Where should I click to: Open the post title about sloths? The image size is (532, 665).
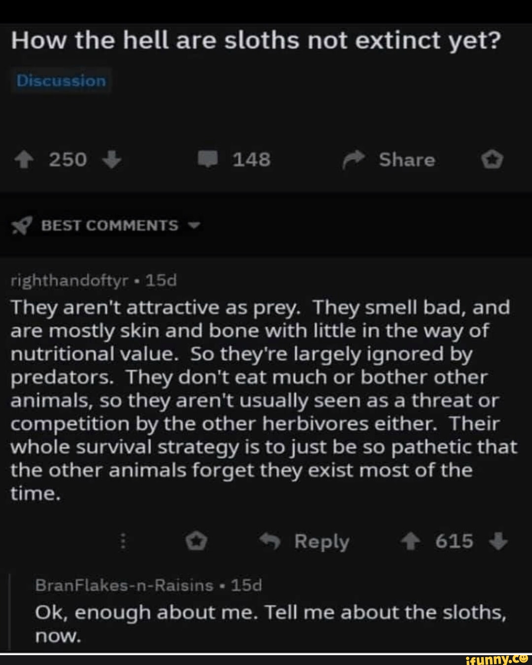[x=255, y=40]
